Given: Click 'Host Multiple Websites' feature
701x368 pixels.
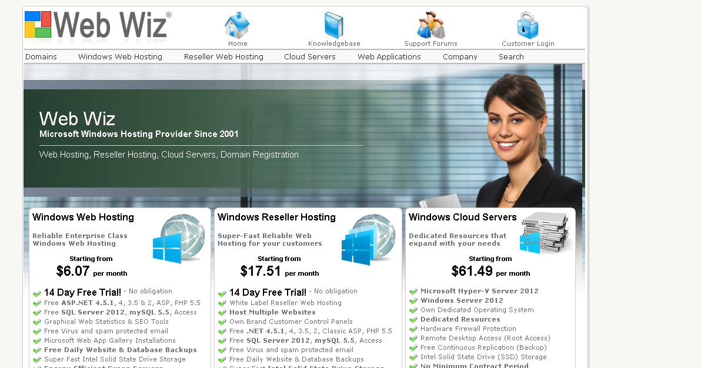Looking at the screenshot, I should point(272,312).
